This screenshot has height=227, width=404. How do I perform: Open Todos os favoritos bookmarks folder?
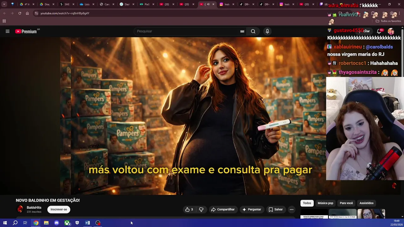point(388,21)
